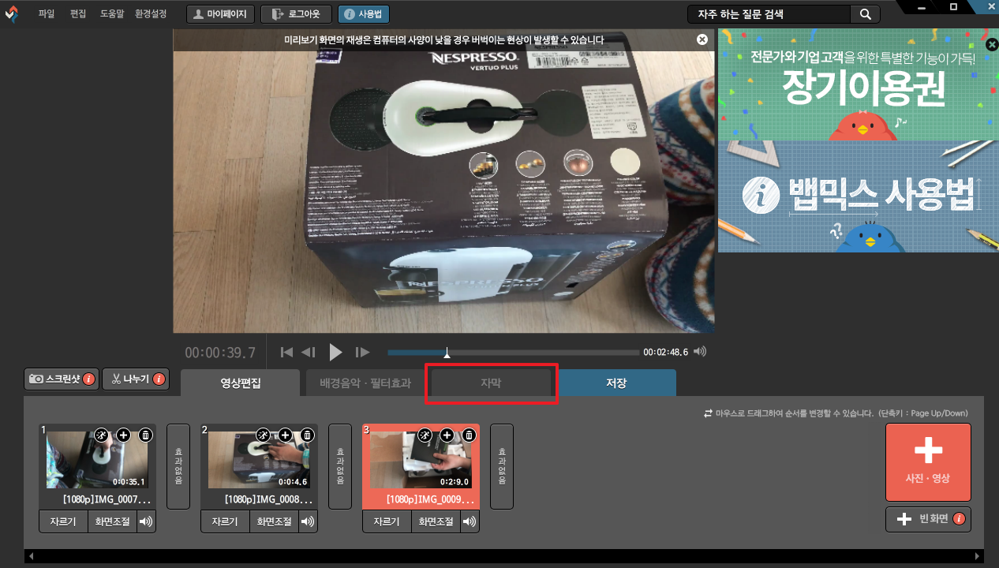The height and width of the screenshot is (568, 999).
Task: Click the plus icon on clip 1
Action: click(x=123, y=435)
